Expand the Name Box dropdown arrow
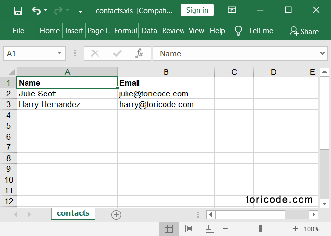The image size is (331, 236). pos(60,53)
